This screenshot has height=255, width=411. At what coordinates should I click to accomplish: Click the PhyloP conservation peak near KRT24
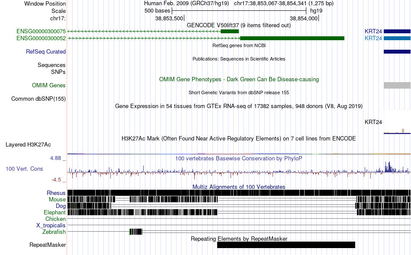click(x=389, y=167)
